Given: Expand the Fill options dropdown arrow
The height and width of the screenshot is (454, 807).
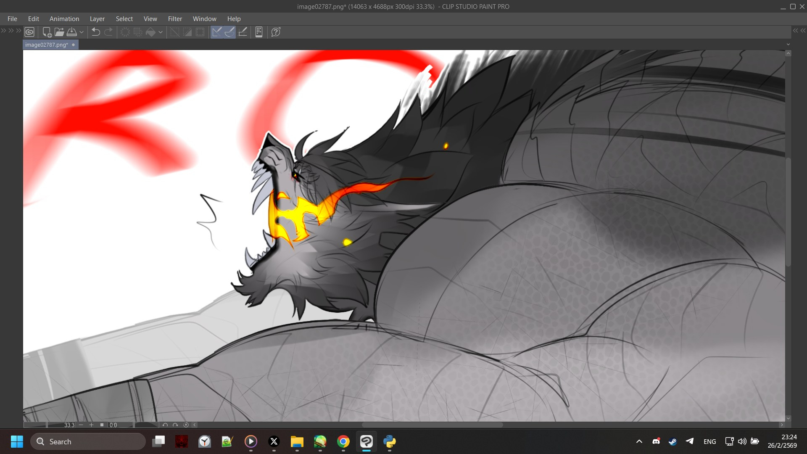Looking at the screenshot, I should pos(161,32).
